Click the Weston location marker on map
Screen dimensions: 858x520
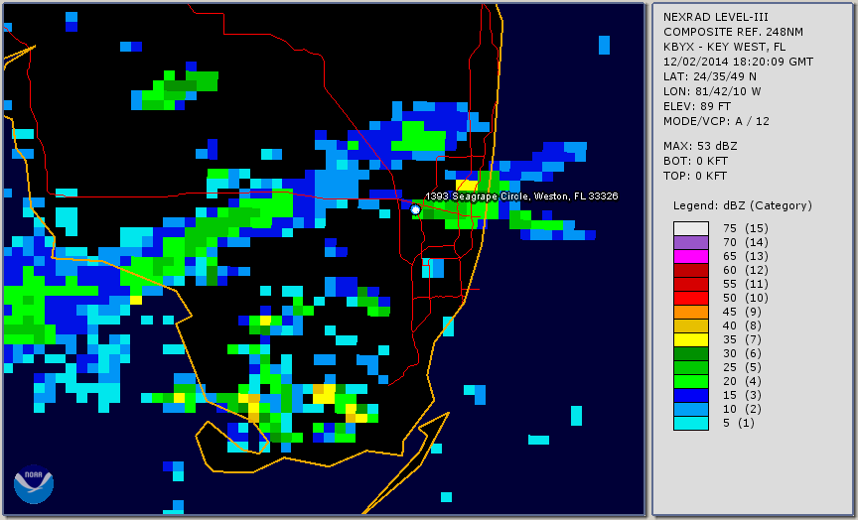click(x=415, y=209)
